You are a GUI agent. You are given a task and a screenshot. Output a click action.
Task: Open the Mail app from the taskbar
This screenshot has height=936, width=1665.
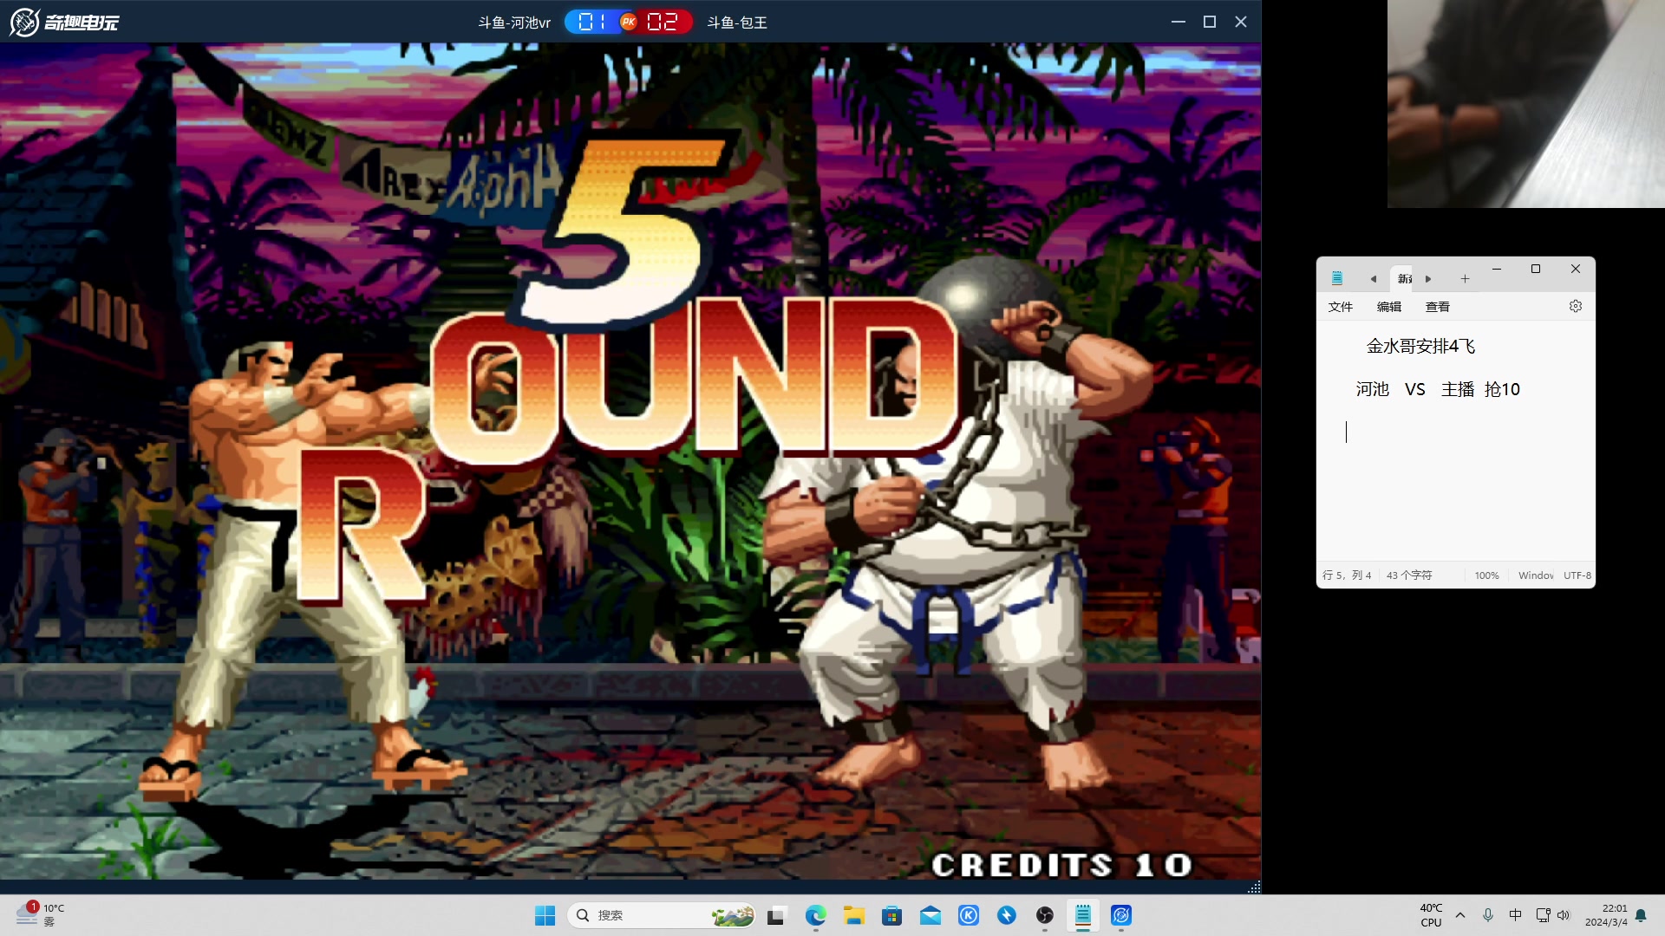click(930, 915)
